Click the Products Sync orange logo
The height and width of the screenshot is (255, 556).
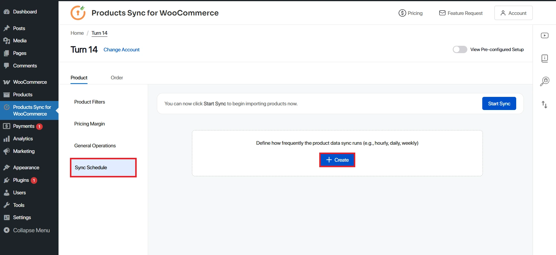[78, 13]
